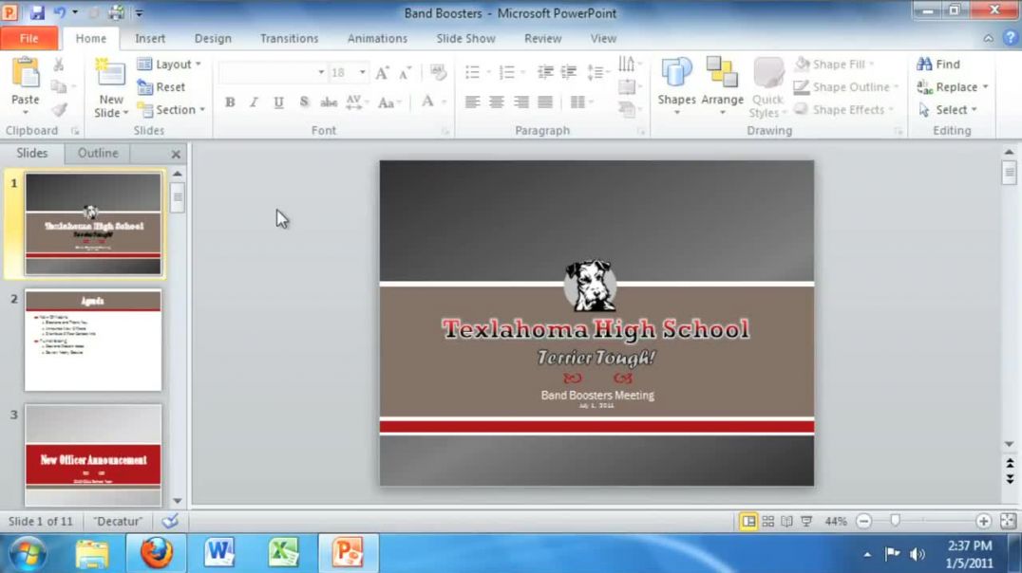1022x573 pixels.
Task: Toggle Align Text Right
Action: click(x=520, y=102)
